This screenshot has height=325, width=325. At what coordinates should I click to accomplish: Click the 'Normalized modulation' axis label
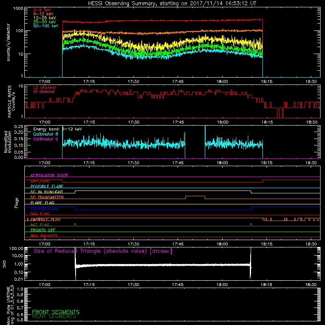click(8, 142)
